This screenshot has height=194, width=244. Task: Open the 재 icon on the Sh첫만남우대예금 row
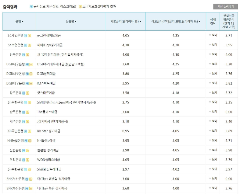(x=26, y=169)
